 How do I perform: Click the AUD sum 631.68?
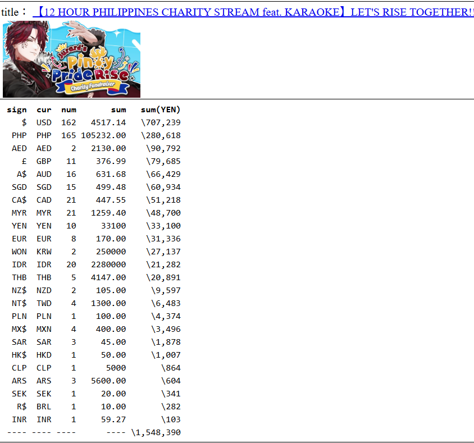[x=111, y=174]
